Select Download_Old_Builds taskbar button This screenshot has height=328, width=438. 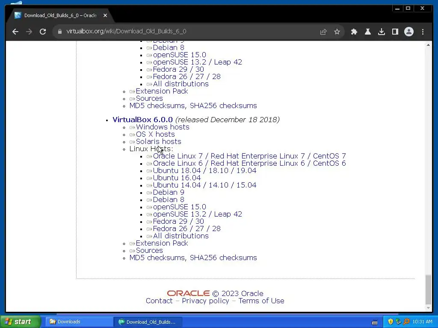point(148,322)
